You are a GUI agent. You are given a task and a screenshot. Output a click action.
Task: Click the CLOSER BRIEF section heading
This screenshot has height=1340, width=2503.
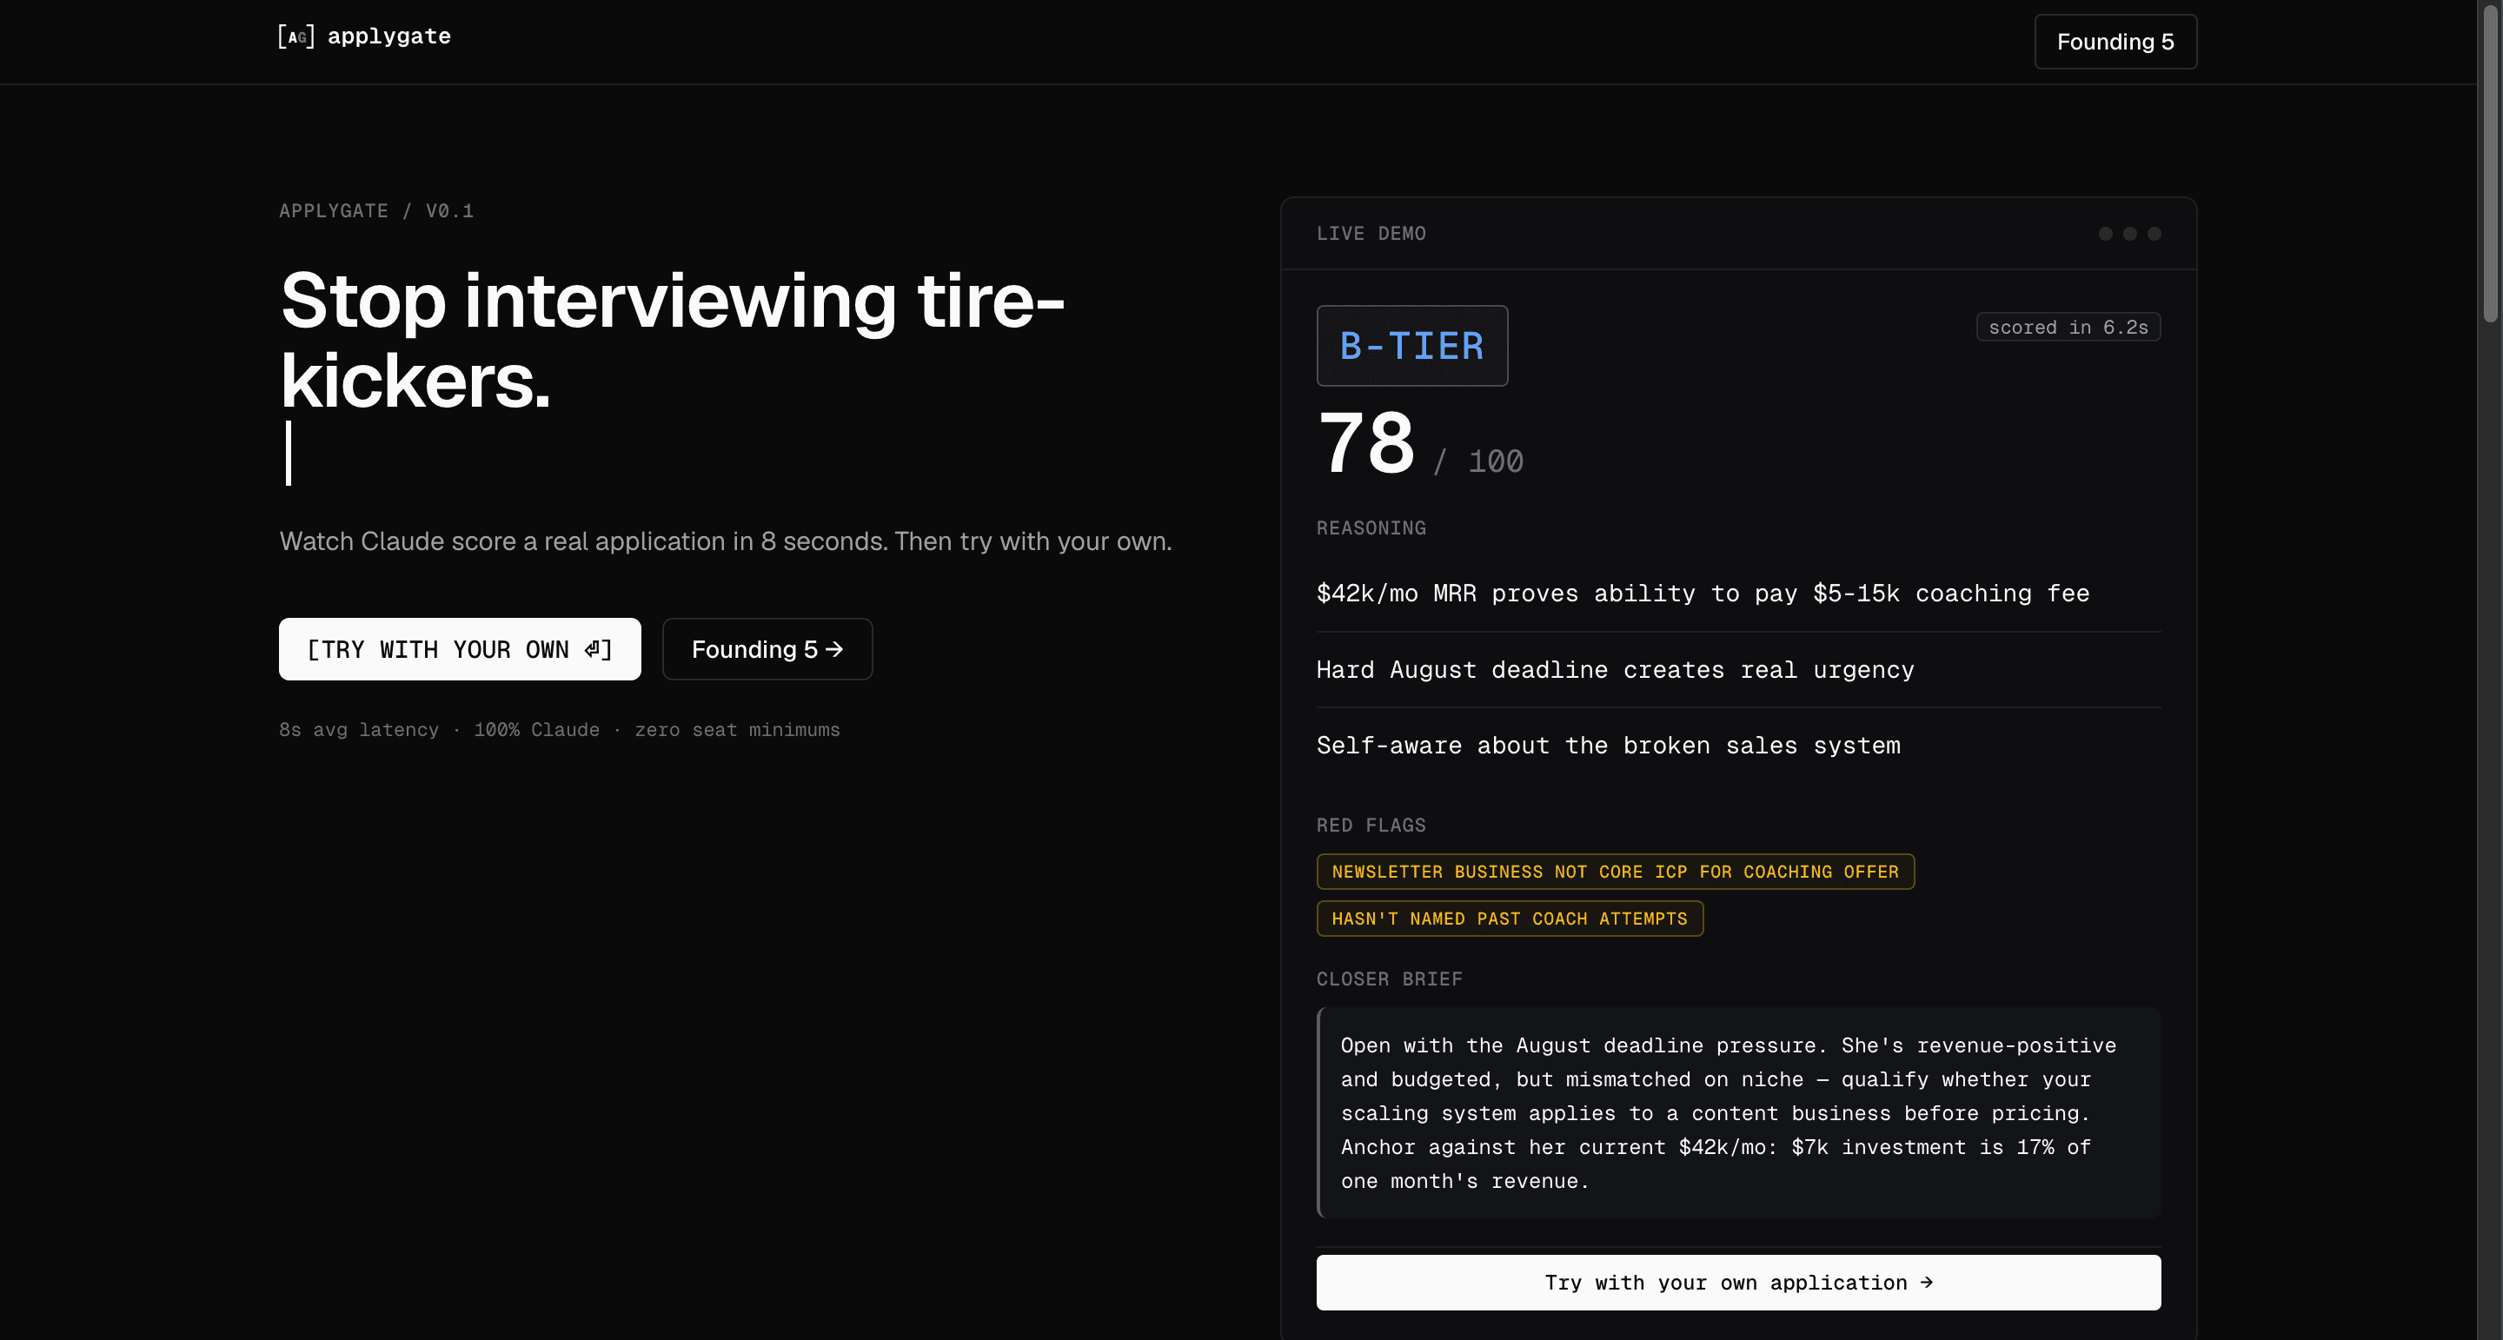1389,978
